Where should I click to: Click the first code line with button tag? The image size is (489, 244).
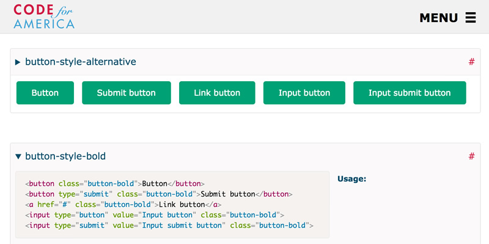pyautogui.click(x=114, y=183)
